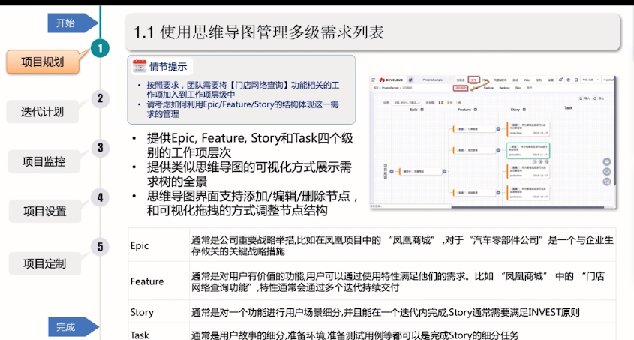634x340 pixels.
Task: Click the notification bell icon in DevCloud
Action: [560, 80]
